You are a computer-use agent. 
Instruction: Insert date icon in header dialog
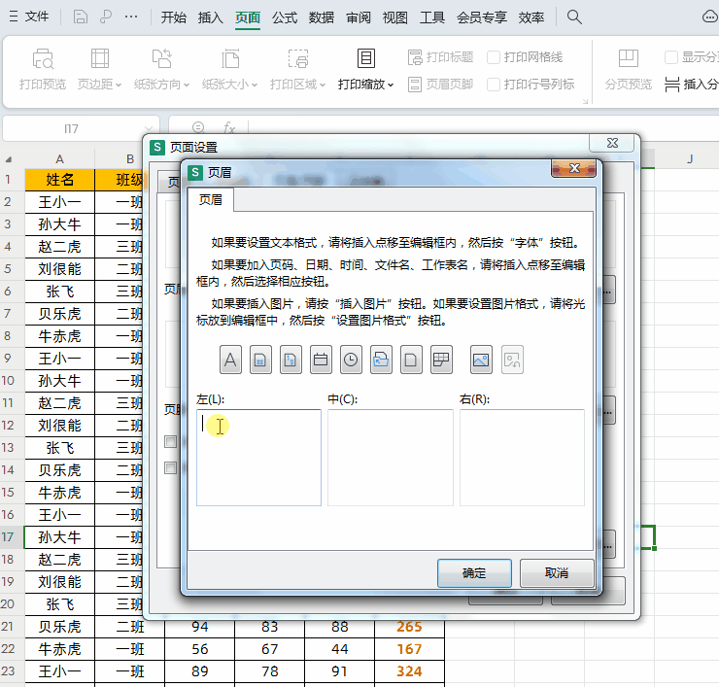pos(321,360)
